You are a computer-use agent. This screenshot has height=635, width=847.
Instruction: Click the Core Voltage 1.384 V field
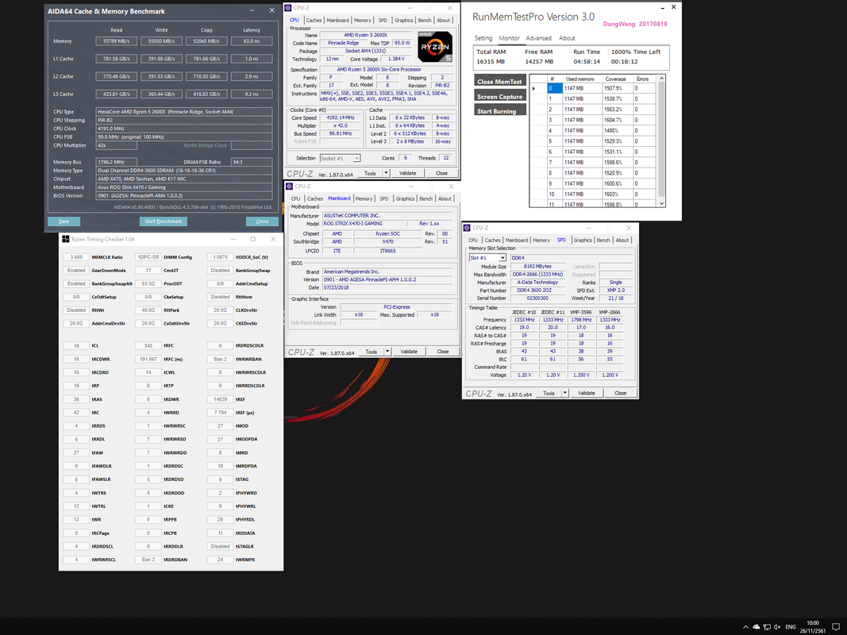tap(396, 59)
